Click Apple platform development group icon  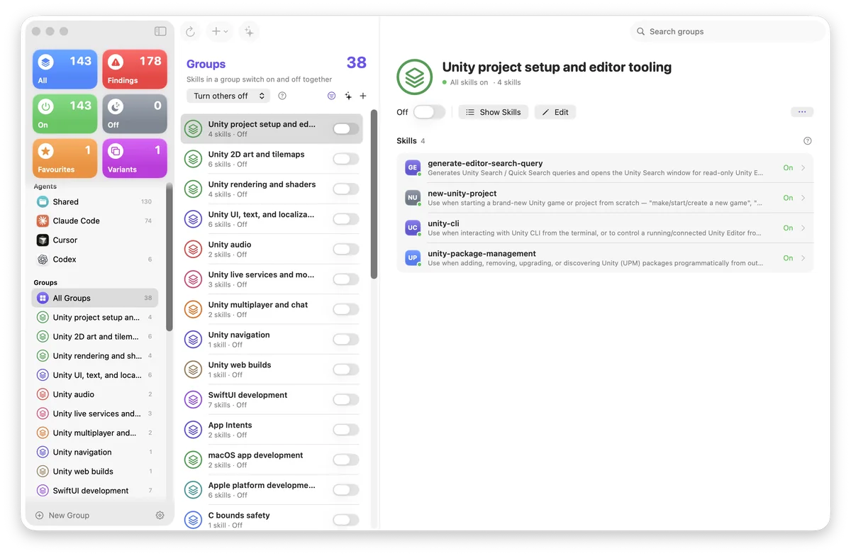coord(193,490)
